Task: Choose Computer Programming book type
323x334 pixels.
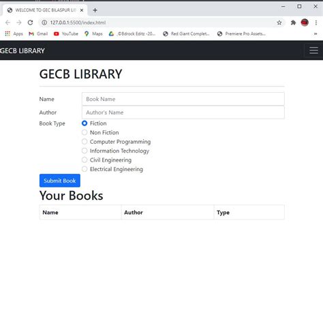Action: point(84,142)
